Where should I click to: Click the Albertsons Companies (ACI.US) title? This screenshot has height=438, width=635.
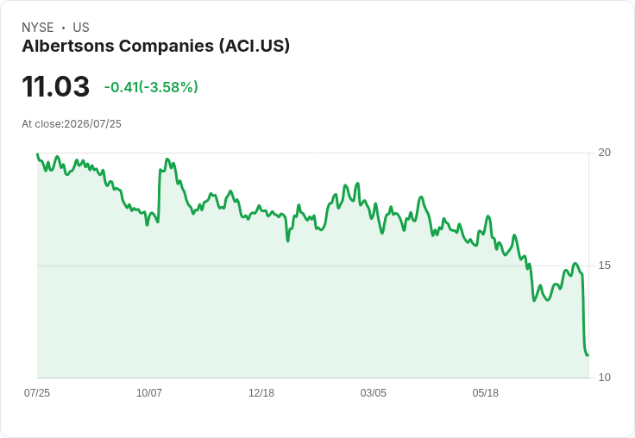[x=156, y=46]
